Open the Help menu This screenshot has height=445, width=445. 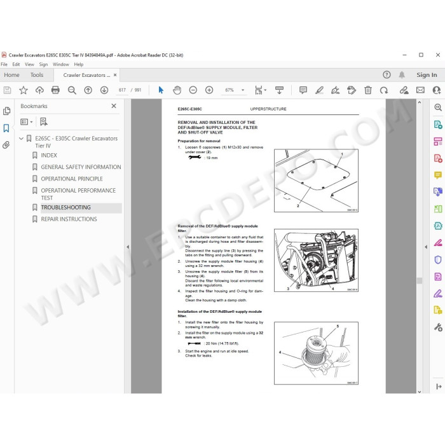pyautogui.click(x=79, y=64)
